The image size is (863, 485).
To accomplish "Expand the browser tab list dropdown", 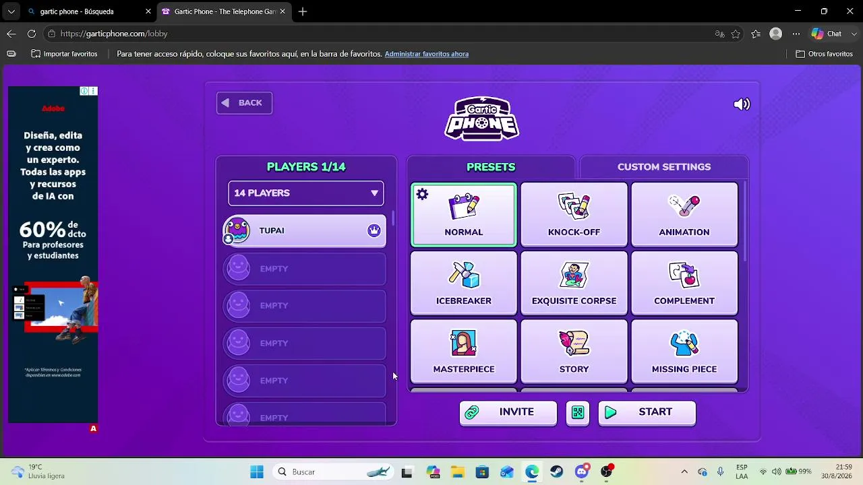I will click(11, 11).
